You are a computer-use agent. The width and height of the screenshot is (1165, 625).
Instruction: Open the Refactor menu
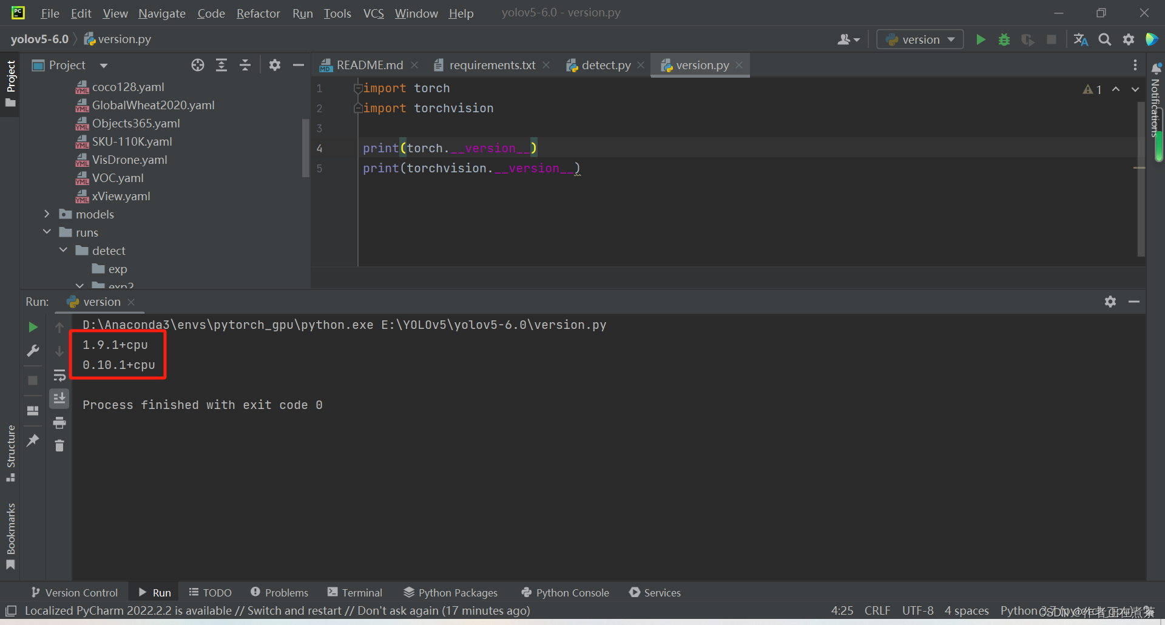coord(258,13)
